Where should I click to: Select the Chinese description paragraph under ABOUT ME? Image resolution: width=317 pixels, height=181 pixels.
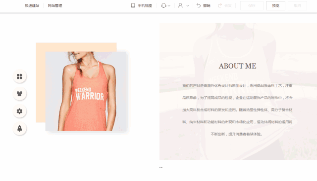pos(237,109)
